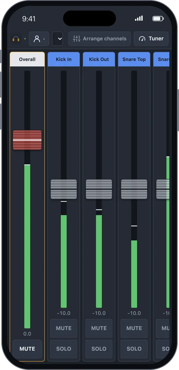Click the Overall green level meter
The height and width of the screenshot is (370, 179).
click(x=27, y=246)
